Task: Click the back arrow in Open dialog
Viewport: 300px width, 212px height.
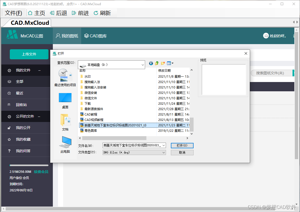Action: pyautogui.click(x=151, y=63)
